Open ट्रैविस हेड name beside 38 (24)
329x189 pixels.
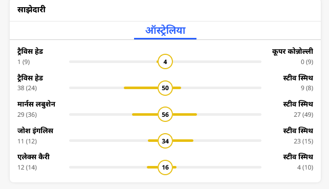coord(30,78)
